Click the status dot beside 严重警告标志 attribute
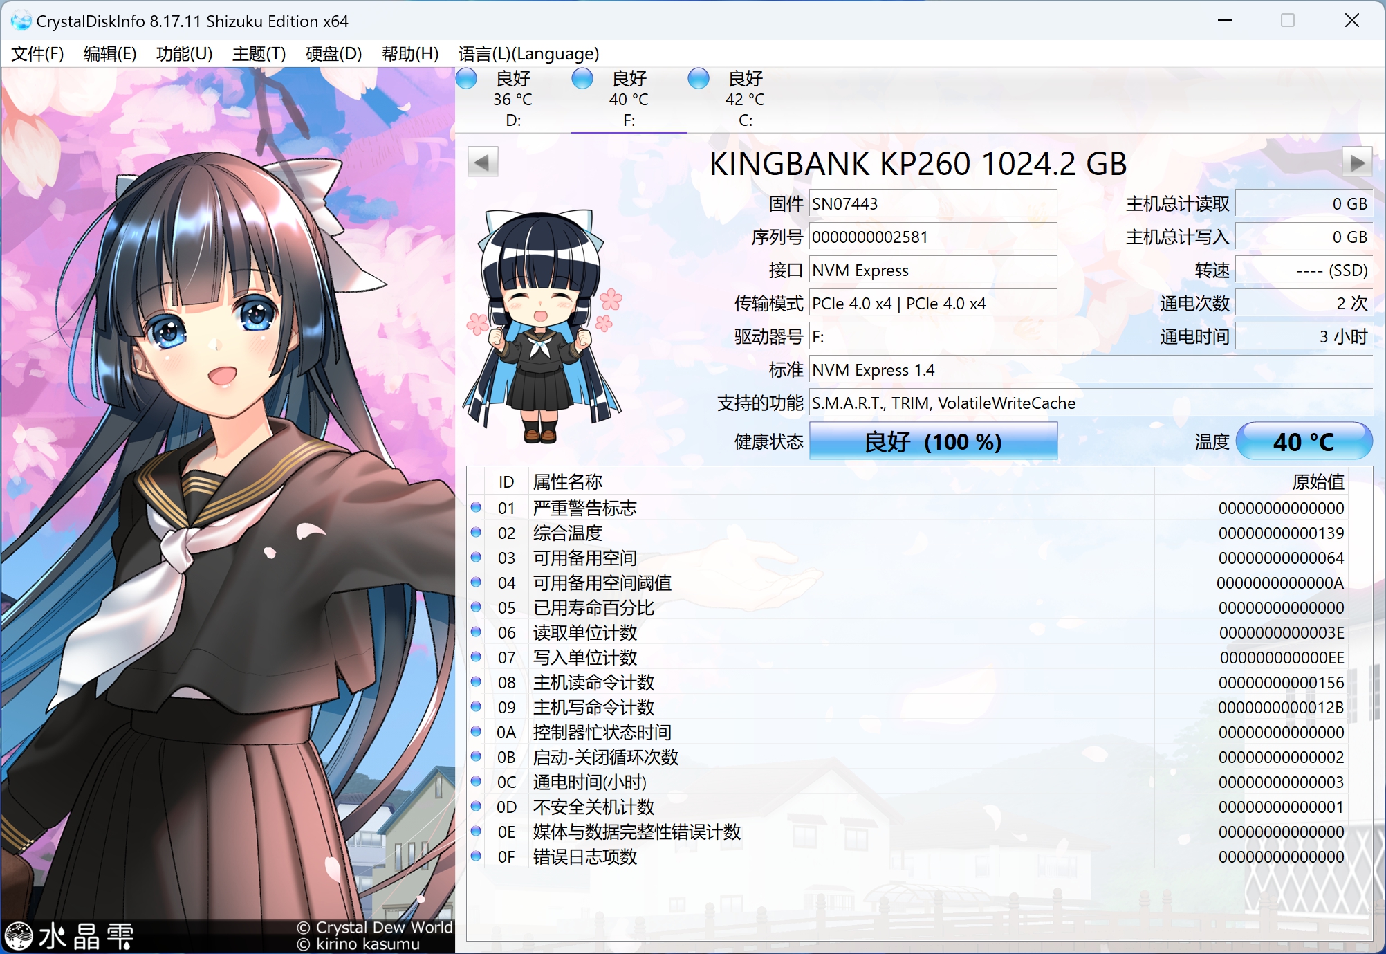Viewport: 1386px width, 954px height. click(477, 508)
